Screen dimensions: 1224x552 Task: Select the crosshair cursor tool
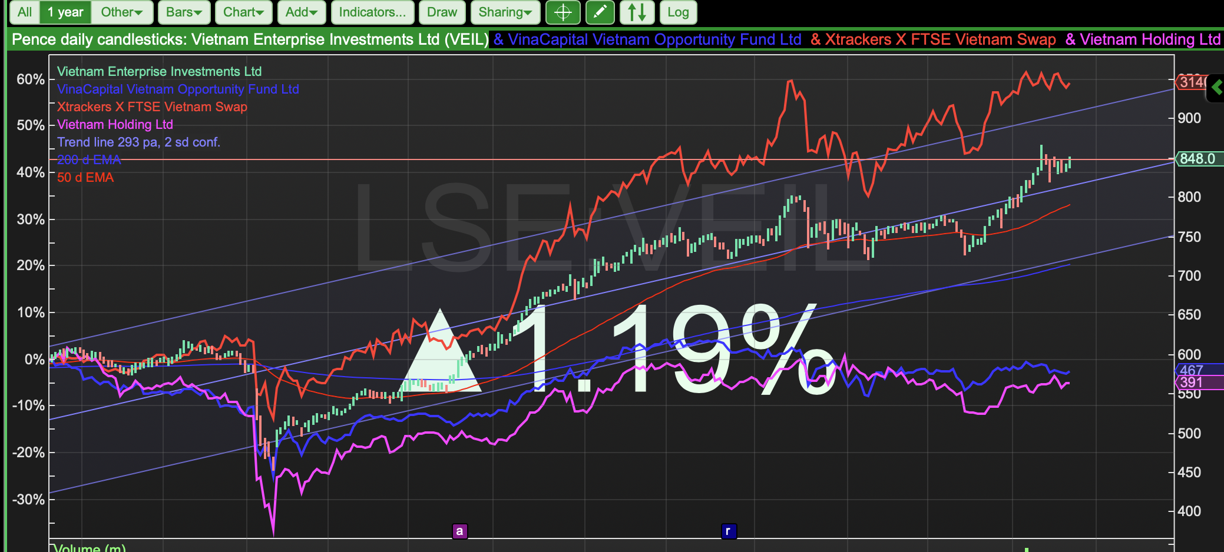point(563,12)
